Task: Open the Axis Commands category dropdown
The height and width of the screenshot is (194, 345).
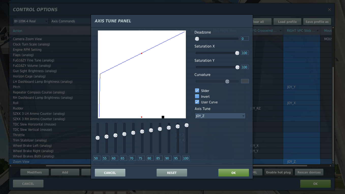Action: [x=71, y=21]
